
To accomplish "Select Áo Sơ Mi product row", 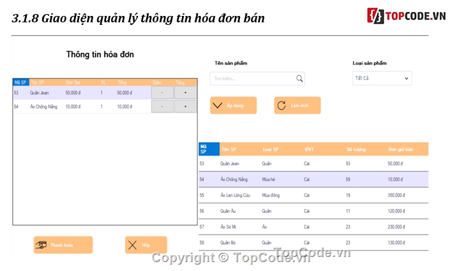I will click(x=314, y=226).
